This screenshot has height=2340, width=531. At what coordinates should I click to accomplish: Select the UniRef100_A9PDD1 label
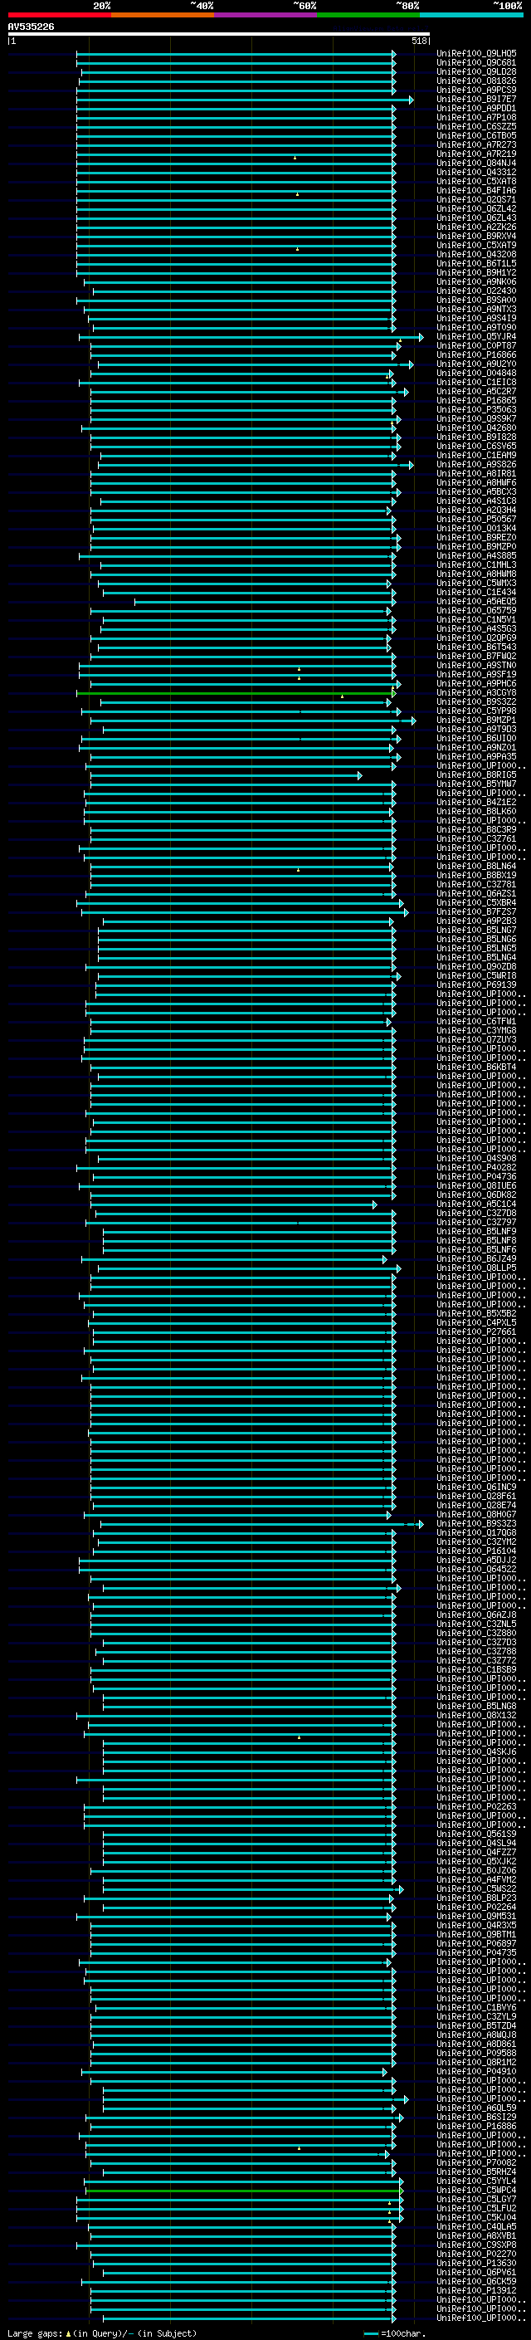(476, 108)
